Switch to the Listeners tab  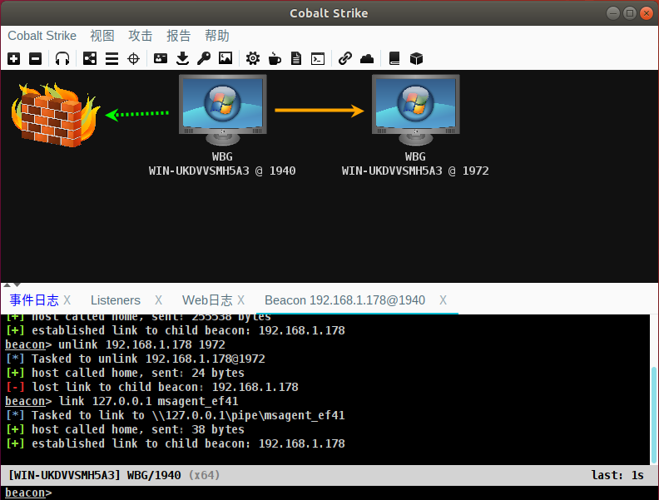116,300
